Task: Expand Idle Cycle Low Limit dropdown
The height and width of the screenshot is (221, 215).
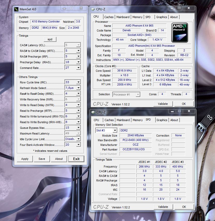Action: (78, 139)
